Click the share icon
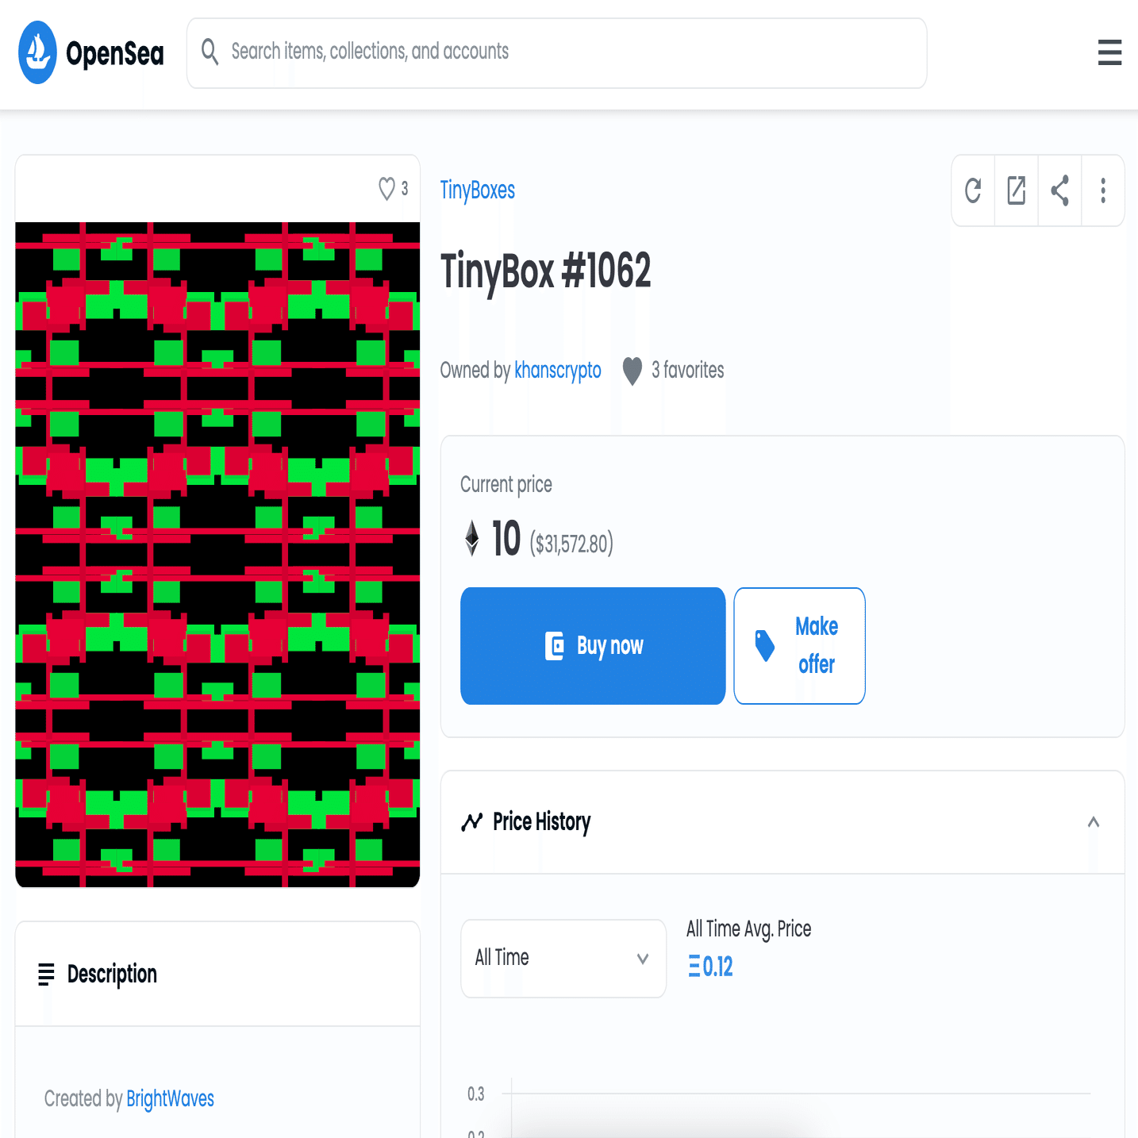 (x=1059, y=190)
